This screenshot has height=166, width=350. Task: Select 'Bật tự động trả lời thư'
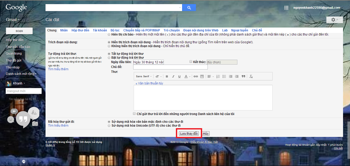[109, 58]
